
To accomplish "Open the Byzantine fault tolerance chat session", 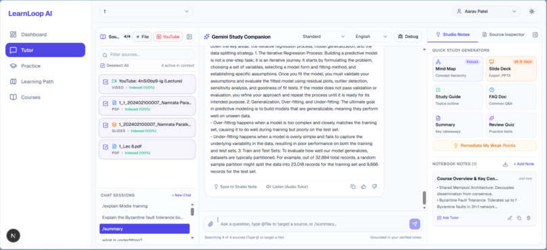I will [x=145, y=217].
